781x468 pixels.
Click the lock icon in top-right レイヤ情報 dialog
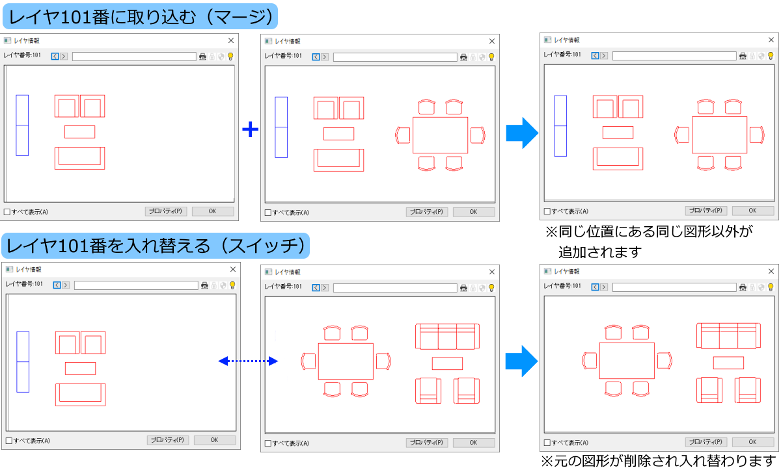pos(752,56)
